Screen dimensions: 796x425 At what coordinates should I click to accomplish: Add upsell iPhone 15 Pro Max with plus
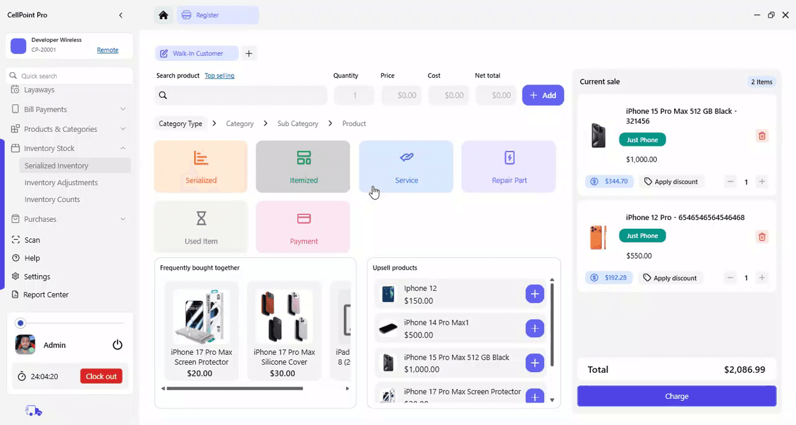(x=535, y=362)
